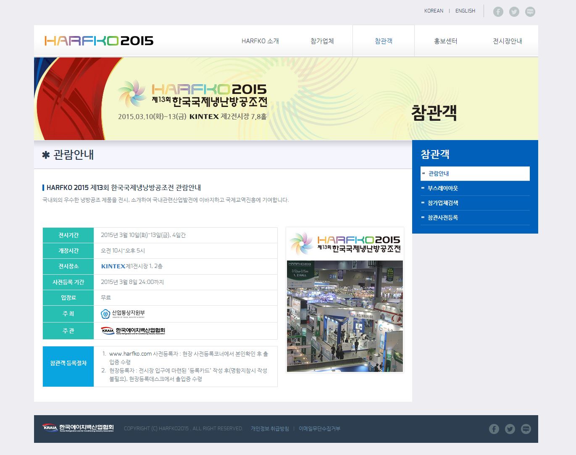The width and height of the screenshot is (576, 455).
Task: Click the KRAIA 한국에이치백산업협회 logo in table
Action: [133, 330]
